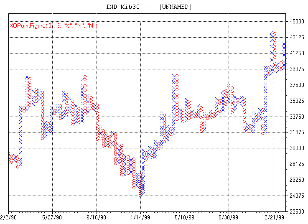Click the 30000 price axis label
Screen dimensions: 308x224
(297, 148)
